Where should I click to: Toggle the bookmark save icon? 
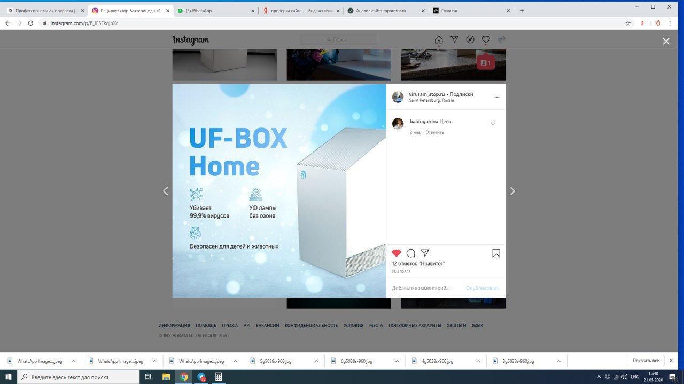[496, 253]
